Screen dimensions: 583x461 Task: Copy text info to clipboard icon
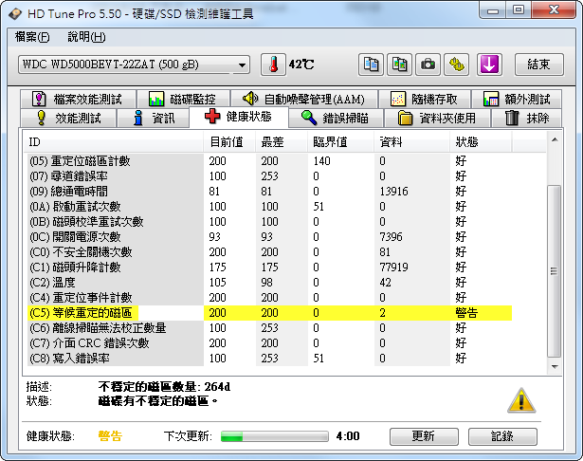point(371,65)
